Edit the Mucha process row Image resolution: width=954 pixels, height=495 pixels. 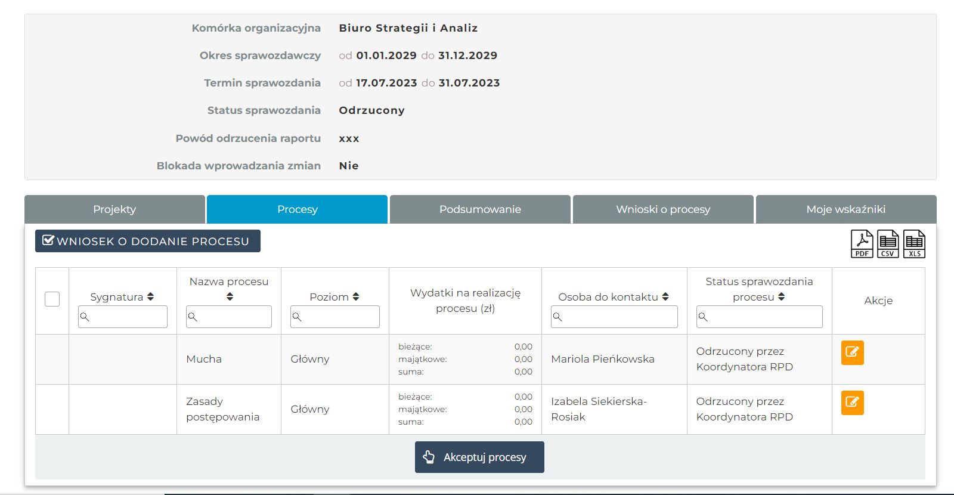(x=852, y=352)
